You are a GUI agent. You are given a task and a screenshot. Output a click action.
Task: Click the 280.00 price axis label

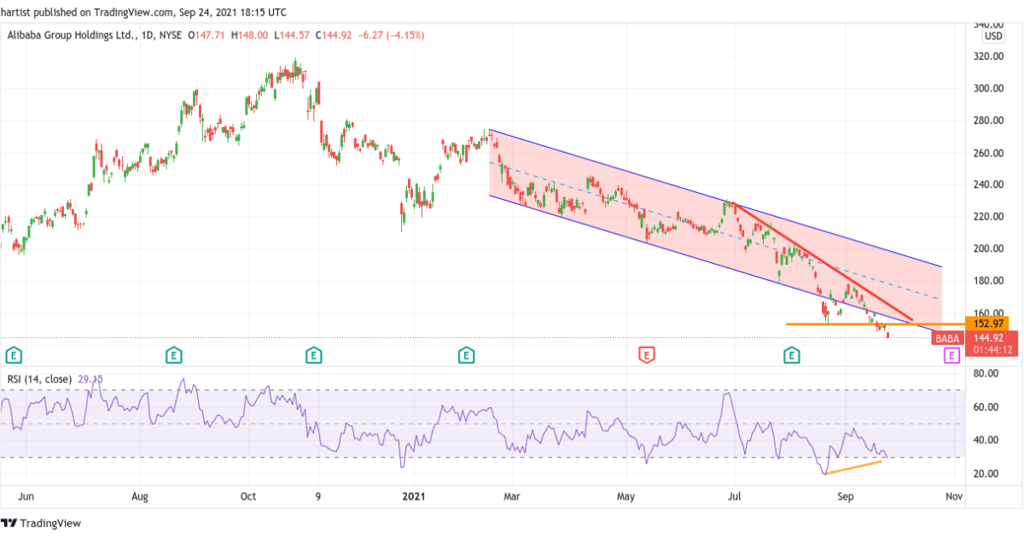pos(987,121)
